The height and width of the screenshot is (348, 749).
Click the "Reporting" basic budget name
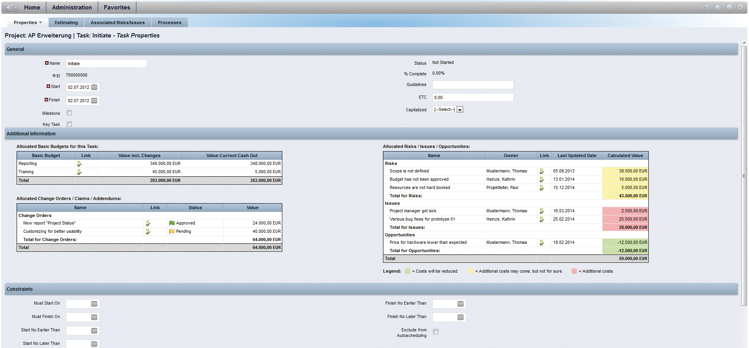pos(28,164)
